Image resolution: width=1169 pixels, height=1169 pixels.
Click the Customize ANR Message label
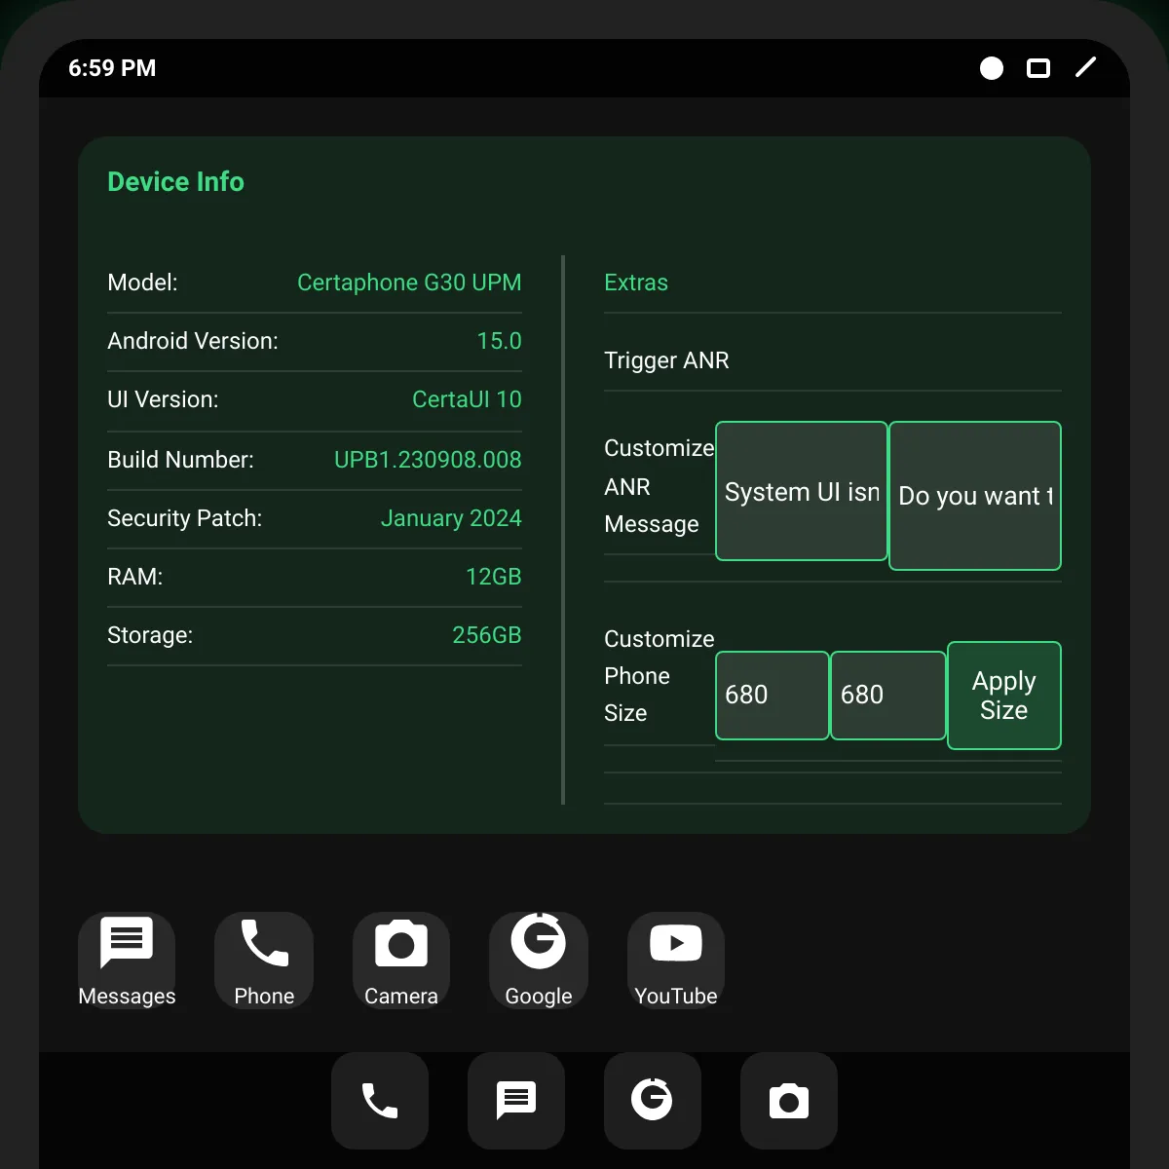click(660, 486)
